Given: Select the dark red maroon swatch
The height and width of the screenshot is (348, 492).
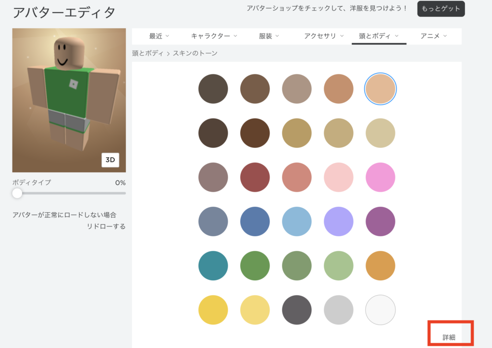Looking at the screenshot, I should [x=255, y=177].
